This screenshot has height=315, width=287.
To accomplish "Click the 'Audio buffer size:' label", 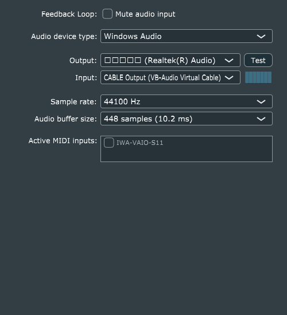I will (65, 119).
